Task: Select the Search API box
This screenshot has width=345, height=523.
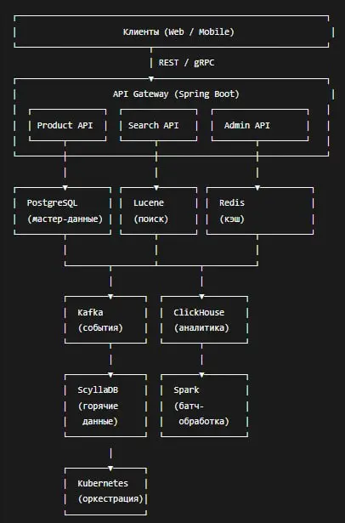Action: click(x=159, y=125)
